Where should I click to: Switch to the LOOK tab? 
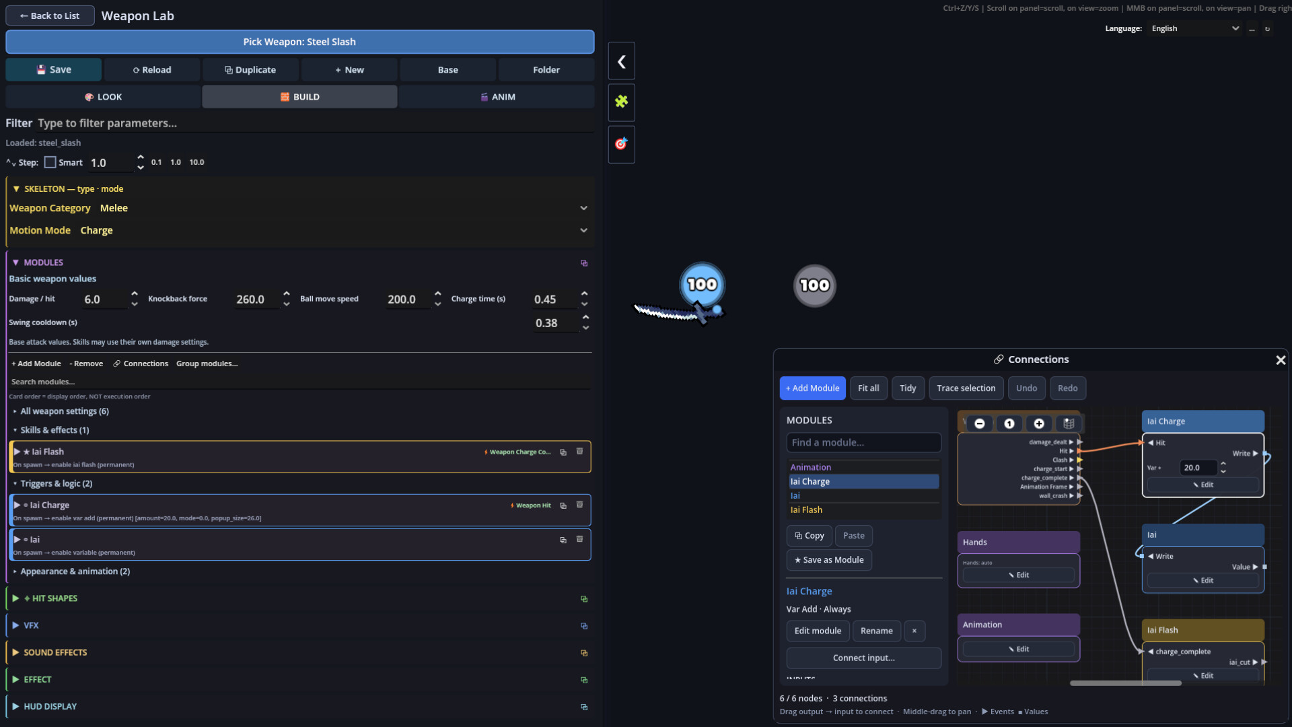103,97
